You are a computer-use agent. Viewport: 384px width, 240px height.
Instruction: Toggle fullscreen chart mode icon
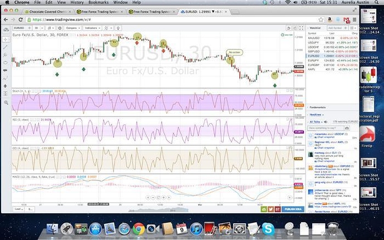(301, 28)
